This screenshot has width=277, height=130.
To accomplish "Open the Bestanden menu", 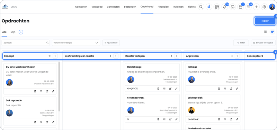I will [130, 7].
